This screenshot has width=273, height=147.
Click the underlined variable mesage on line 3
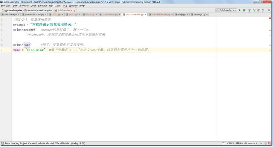[x=28, y=30]
